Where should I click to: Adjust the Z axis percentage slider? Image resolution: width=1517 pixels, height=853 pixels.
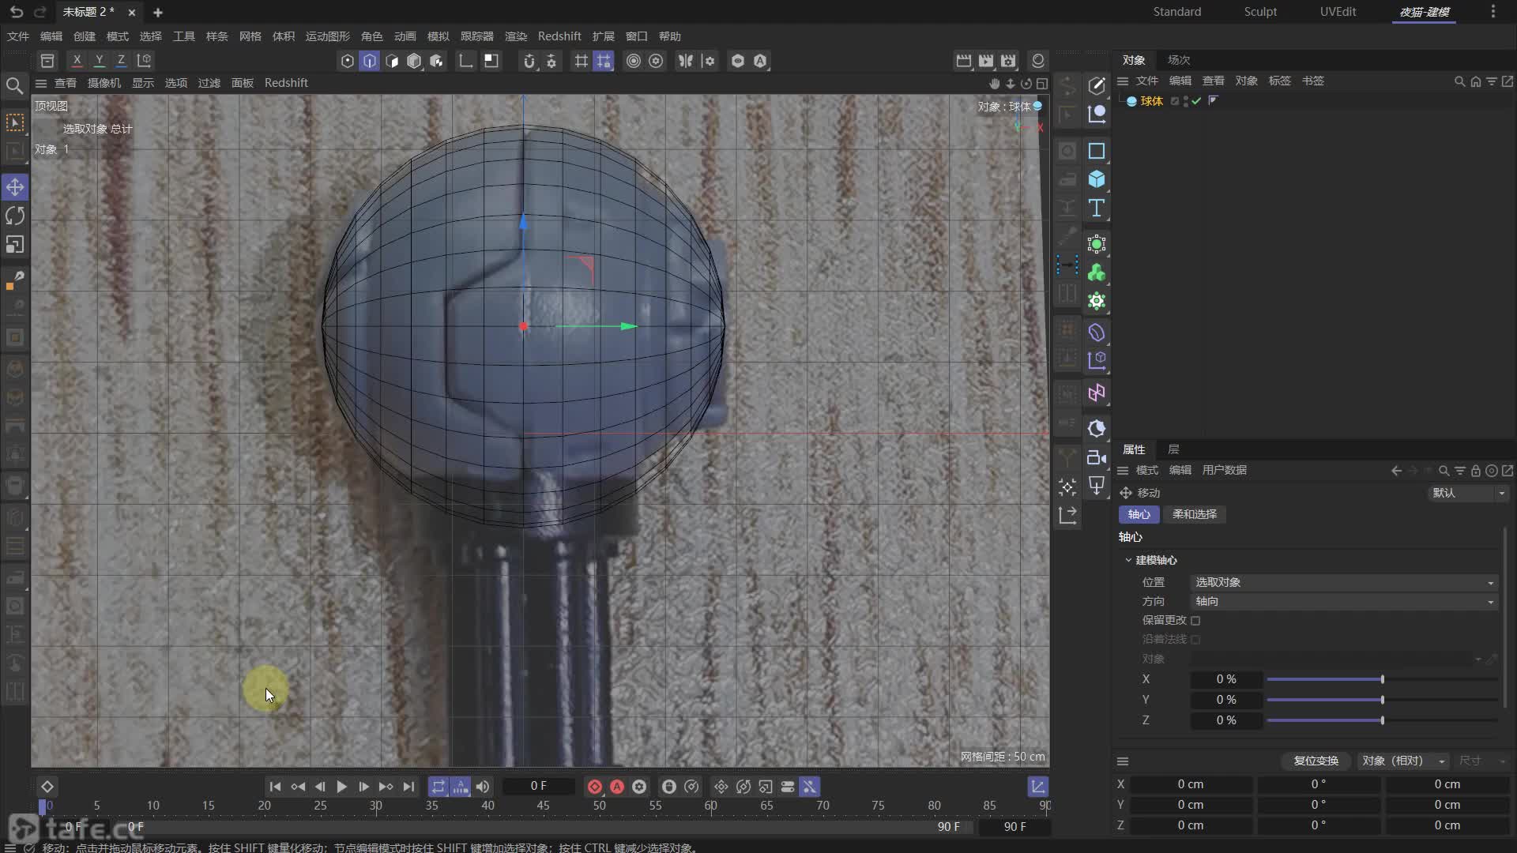(1382, 720)
